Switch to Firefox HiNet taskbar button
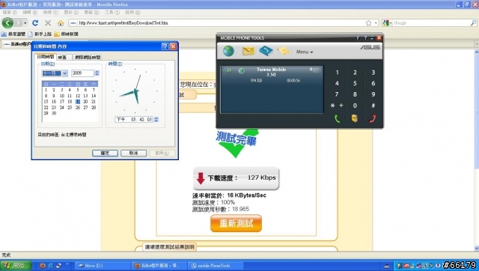The width and height of the screenshot is (479, 271). (x=159, y=266)
